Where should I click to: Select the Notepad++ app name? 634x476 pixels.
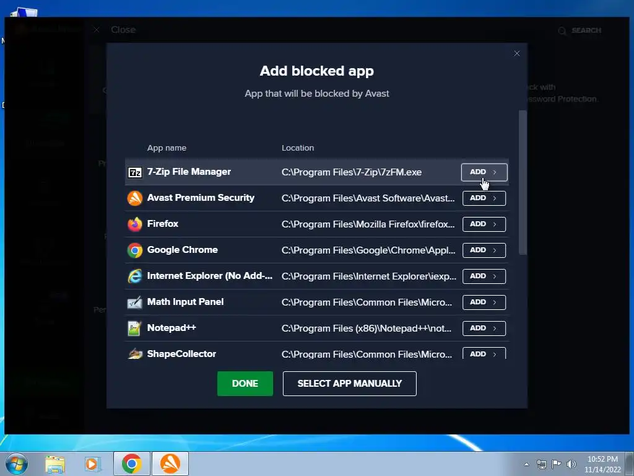(x=172, y=328)
